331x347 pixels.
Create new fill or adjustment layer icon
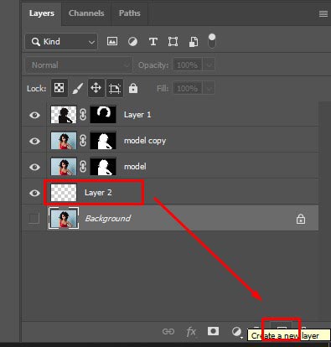pos(236,332)
